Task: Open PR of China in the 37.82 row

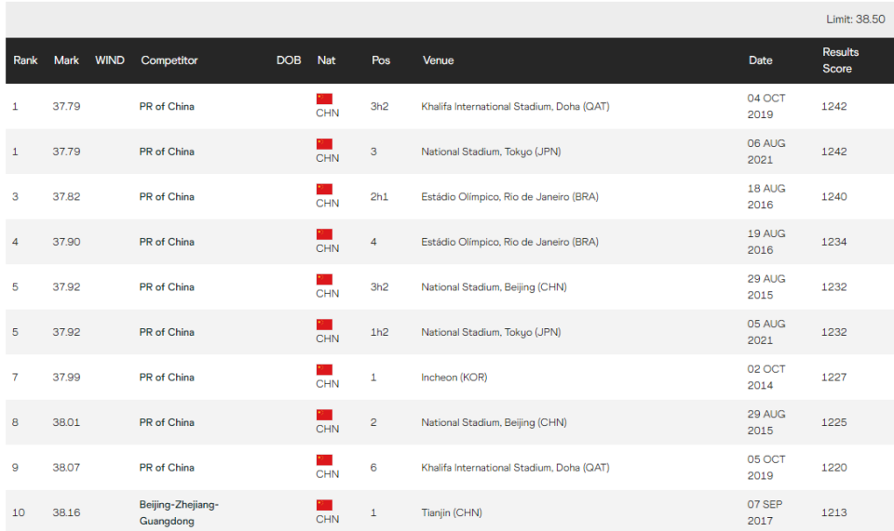Action: pos(167,196)
